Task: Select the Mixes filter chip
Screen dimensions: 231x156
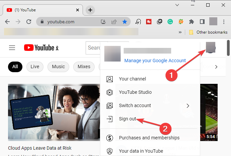Action: coord(84,67)
